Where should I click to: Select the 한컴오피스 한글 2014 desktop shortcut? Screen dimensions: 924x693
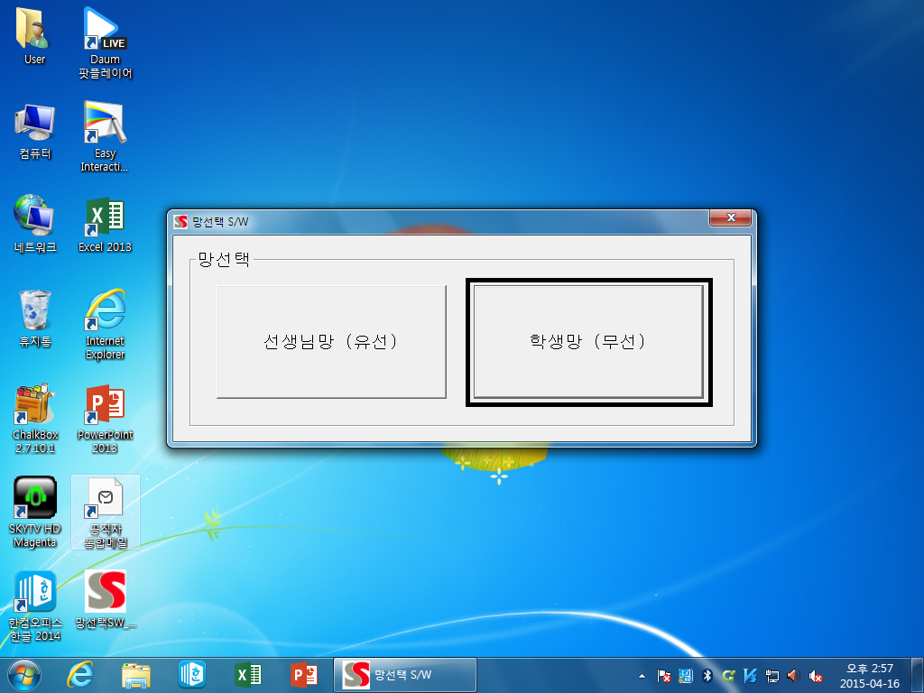tap(35, 605)
